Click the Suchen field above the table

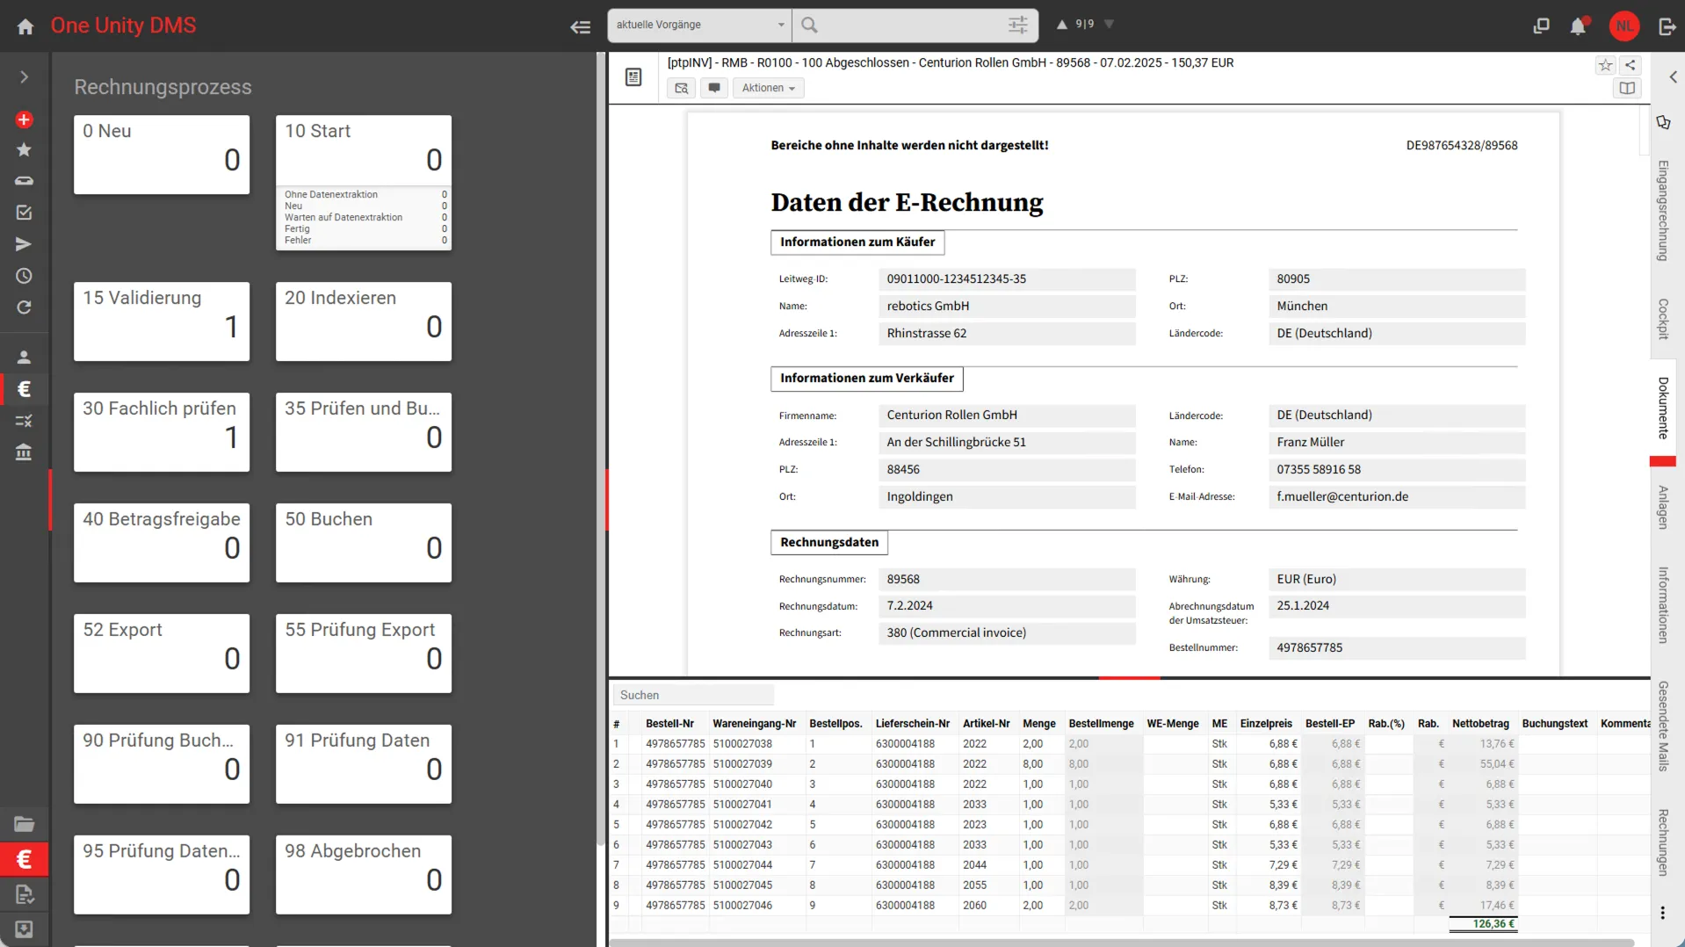click(693, 695)
